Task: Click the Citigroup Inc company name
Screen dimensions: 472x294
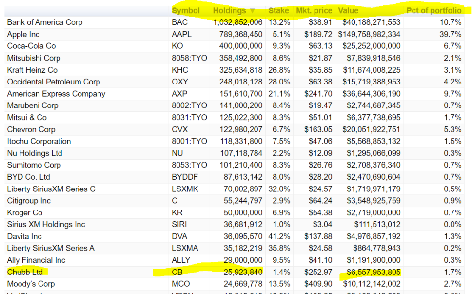Action: tap(29, 201)
